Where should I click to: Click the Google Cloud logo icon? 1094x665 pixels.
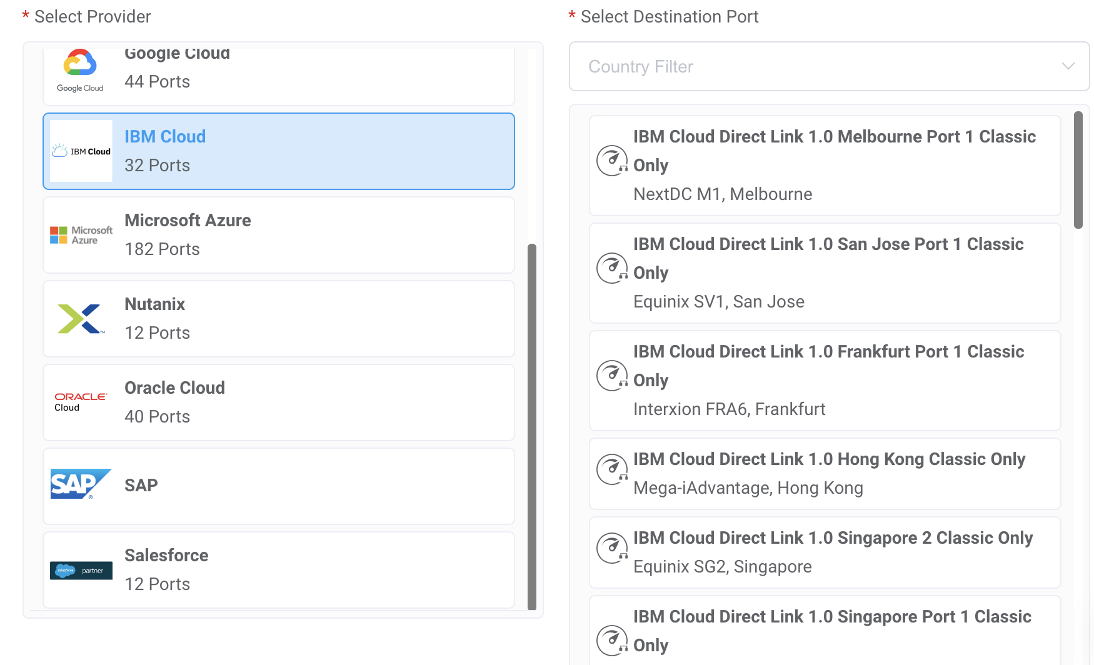[x=80, y=70]
